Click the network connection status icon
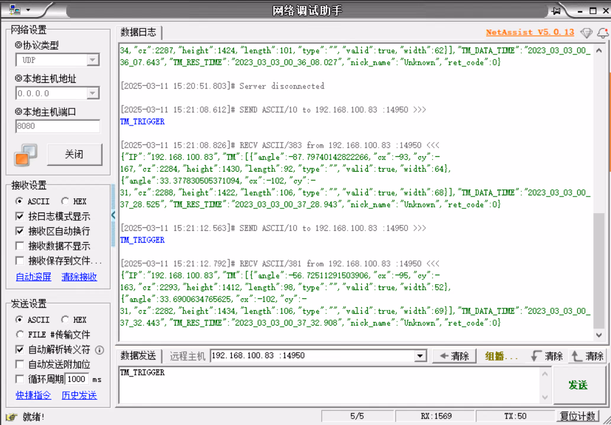 (25, 155)
